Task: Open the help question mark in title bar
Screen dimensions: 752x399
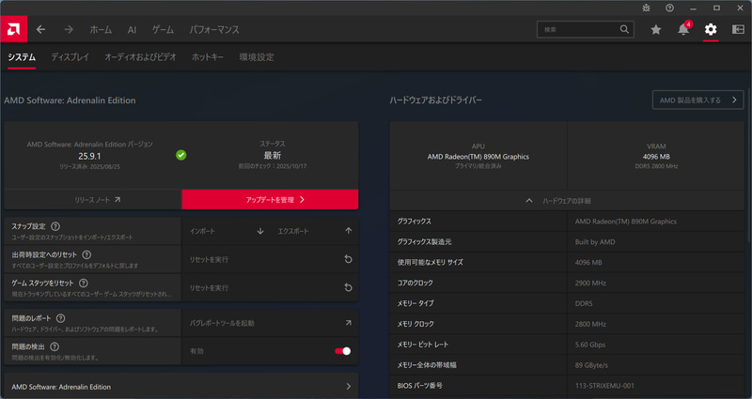Action: click(670, 8)
